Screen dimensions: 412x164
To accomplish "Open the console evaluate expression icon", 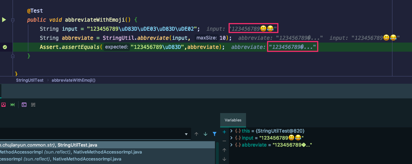I will (24, 105).
